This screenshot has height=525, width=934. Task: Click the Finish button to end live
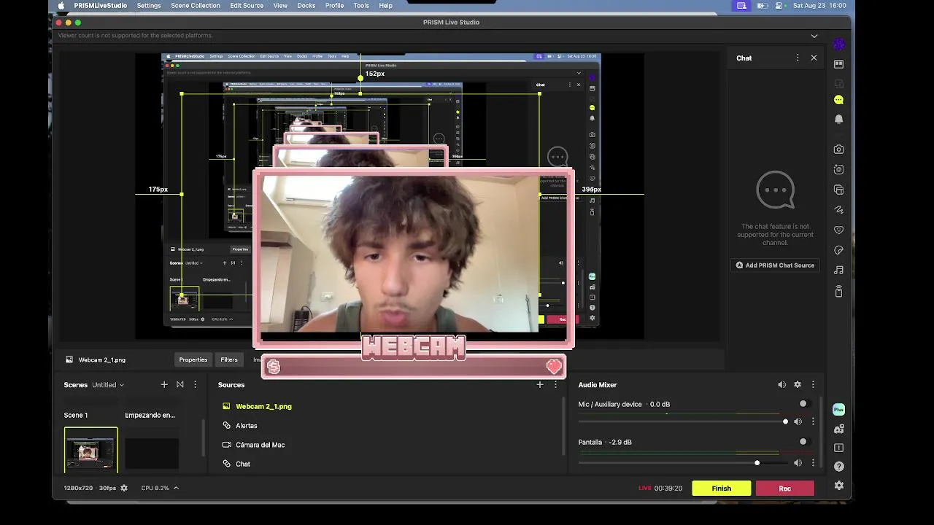722,489
